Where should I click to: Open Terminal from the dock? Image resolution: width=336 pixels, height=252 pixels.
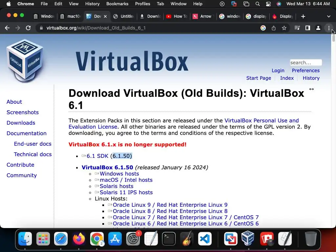pos(169,239)
